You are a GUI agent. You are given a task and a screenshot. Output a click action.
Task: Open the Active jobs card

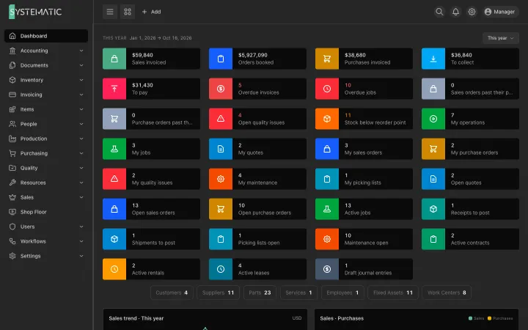point(364,209)
